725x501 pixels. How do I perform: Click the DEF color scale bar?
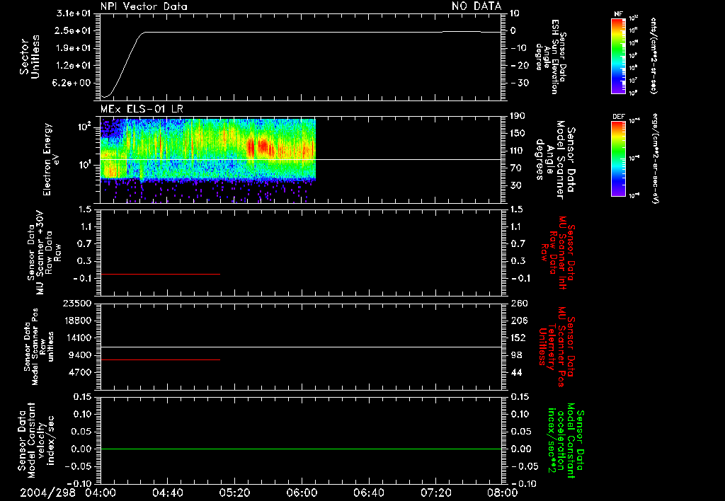click(x=618, y=159)
